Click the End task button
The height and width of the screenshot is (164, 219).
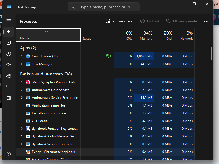pyautogui.click(x=150, y=21)
